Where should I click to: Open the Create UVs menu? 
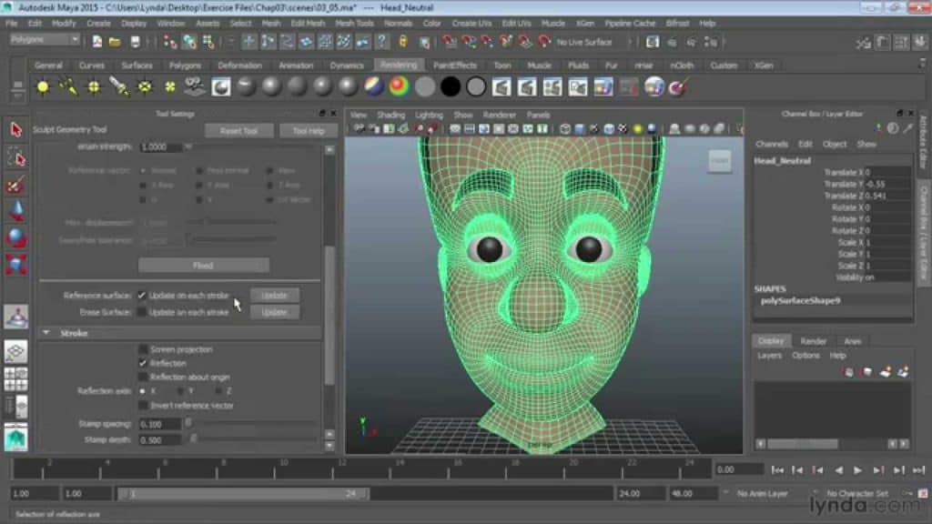(471, 23)
